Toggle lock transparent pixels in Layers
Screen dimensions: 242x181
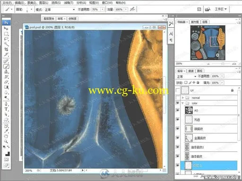(x=186, y=82)
